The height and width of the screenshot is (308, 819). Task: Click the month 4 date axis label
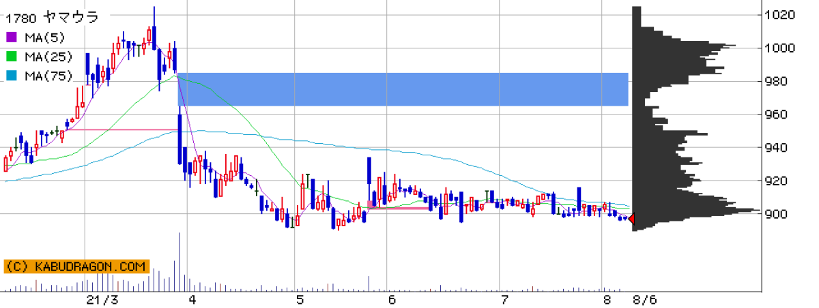point(193,300)
